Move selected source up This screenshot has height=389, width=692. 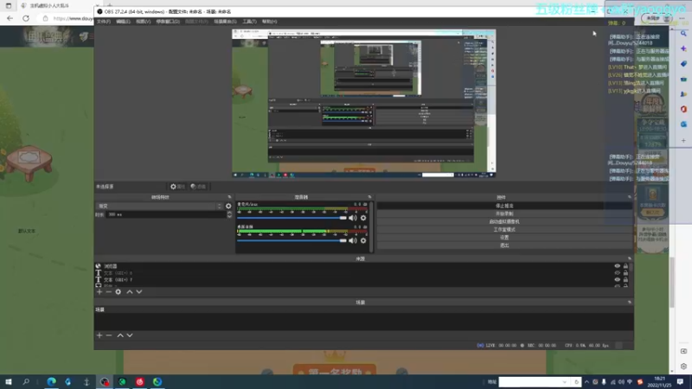pyautogui.click(x=129, y=291)
